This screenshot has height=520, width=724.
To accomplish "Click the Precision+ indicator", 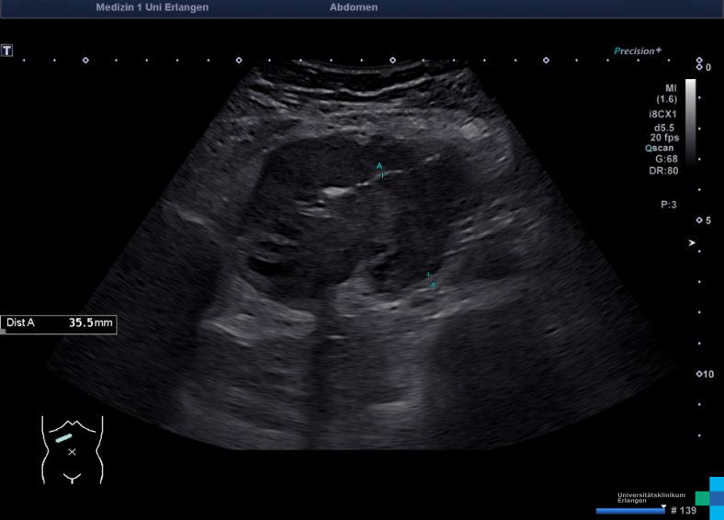I will click(x=638, y=51).
